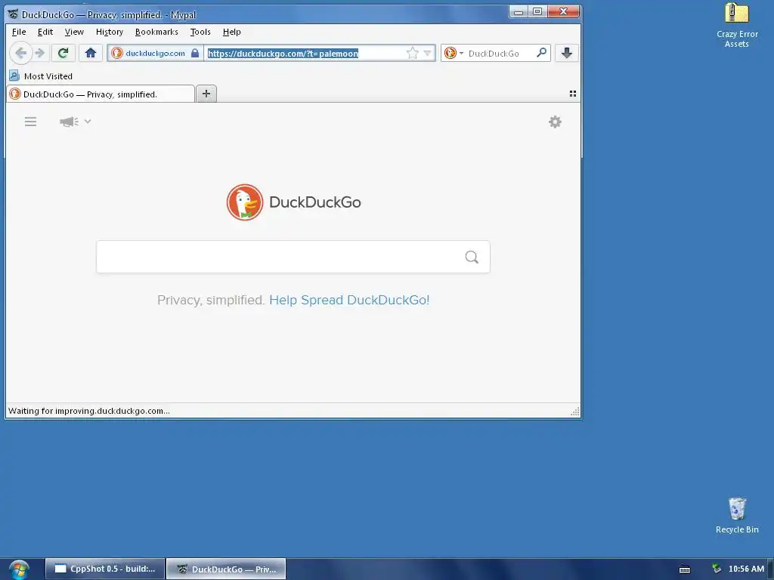Open the home page via house icon
The image size is (774, 580).
point(91,53)
